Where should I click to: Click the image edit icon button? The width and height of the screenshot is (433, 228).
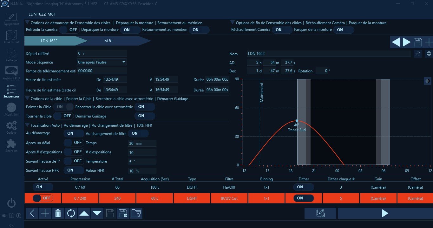pyautogui.click(x=320, y=213)
